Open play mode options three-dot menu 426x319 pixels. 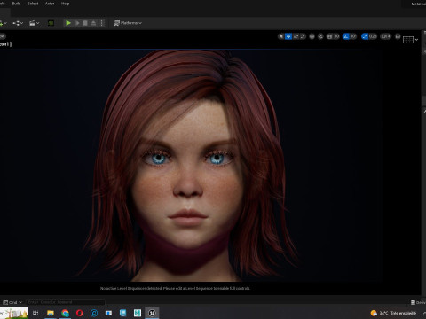pos(102,23)
